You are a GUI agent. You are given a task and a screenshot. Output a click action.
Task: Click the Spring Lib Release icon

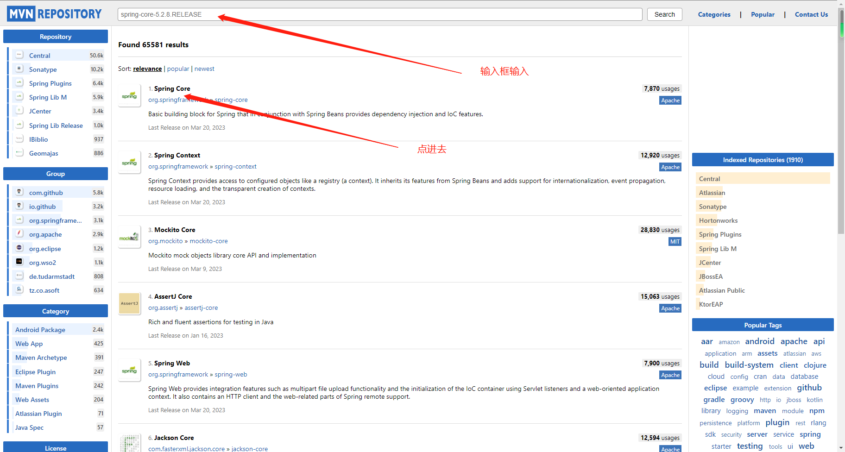[x=19, y=125]
